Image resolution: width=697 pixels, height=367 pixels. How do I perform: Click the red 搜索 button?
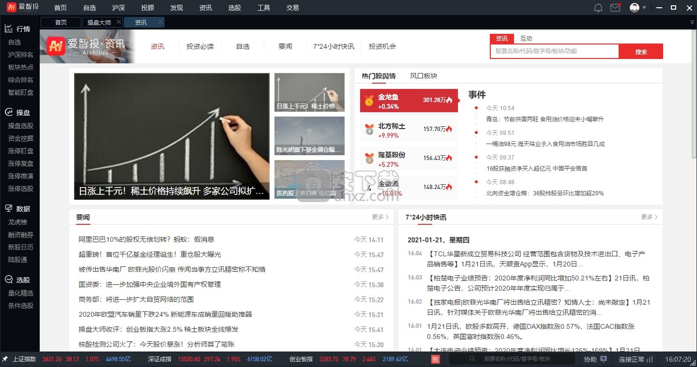point(641,52)
